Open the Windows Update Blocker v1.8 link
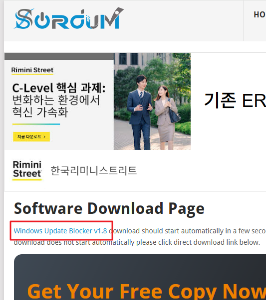 pyautogui.click(x=60, y=231)
